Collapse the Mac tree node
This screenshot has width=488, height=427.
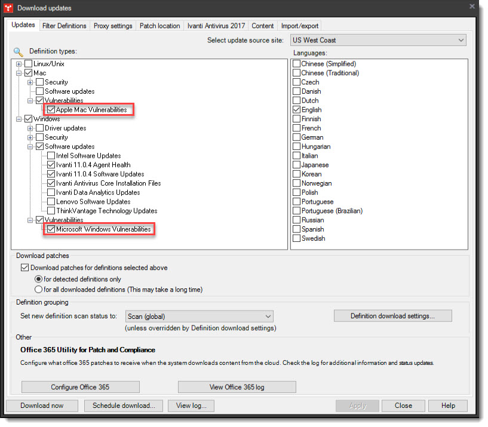19,73
